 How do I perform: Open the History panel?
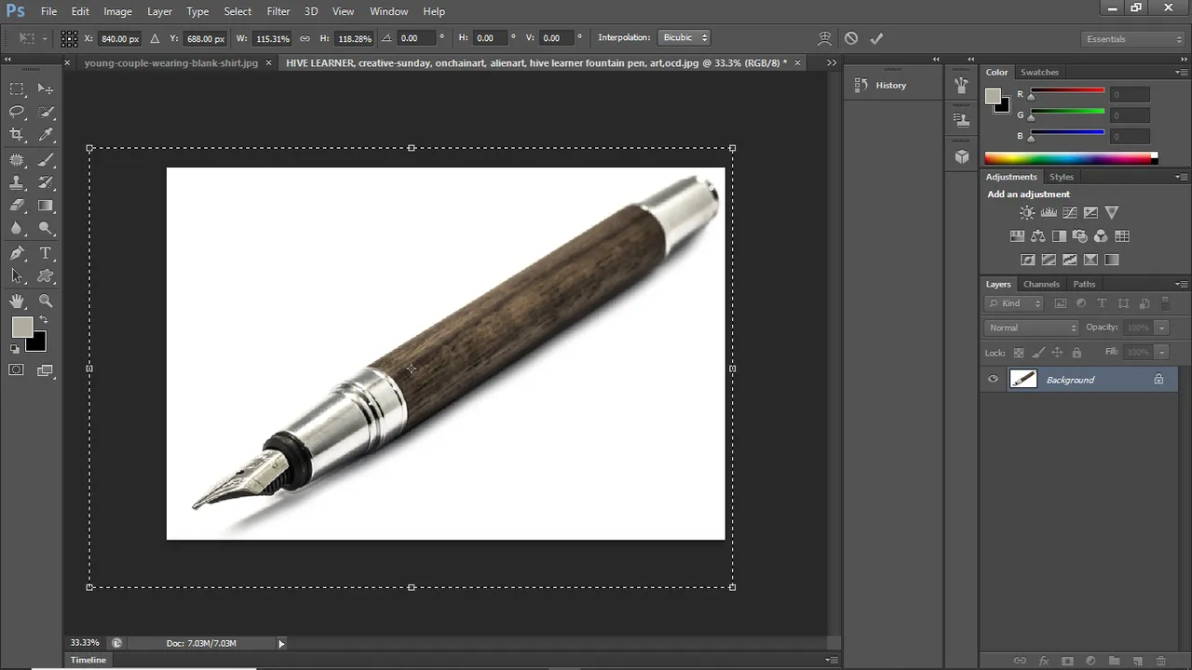890,85
